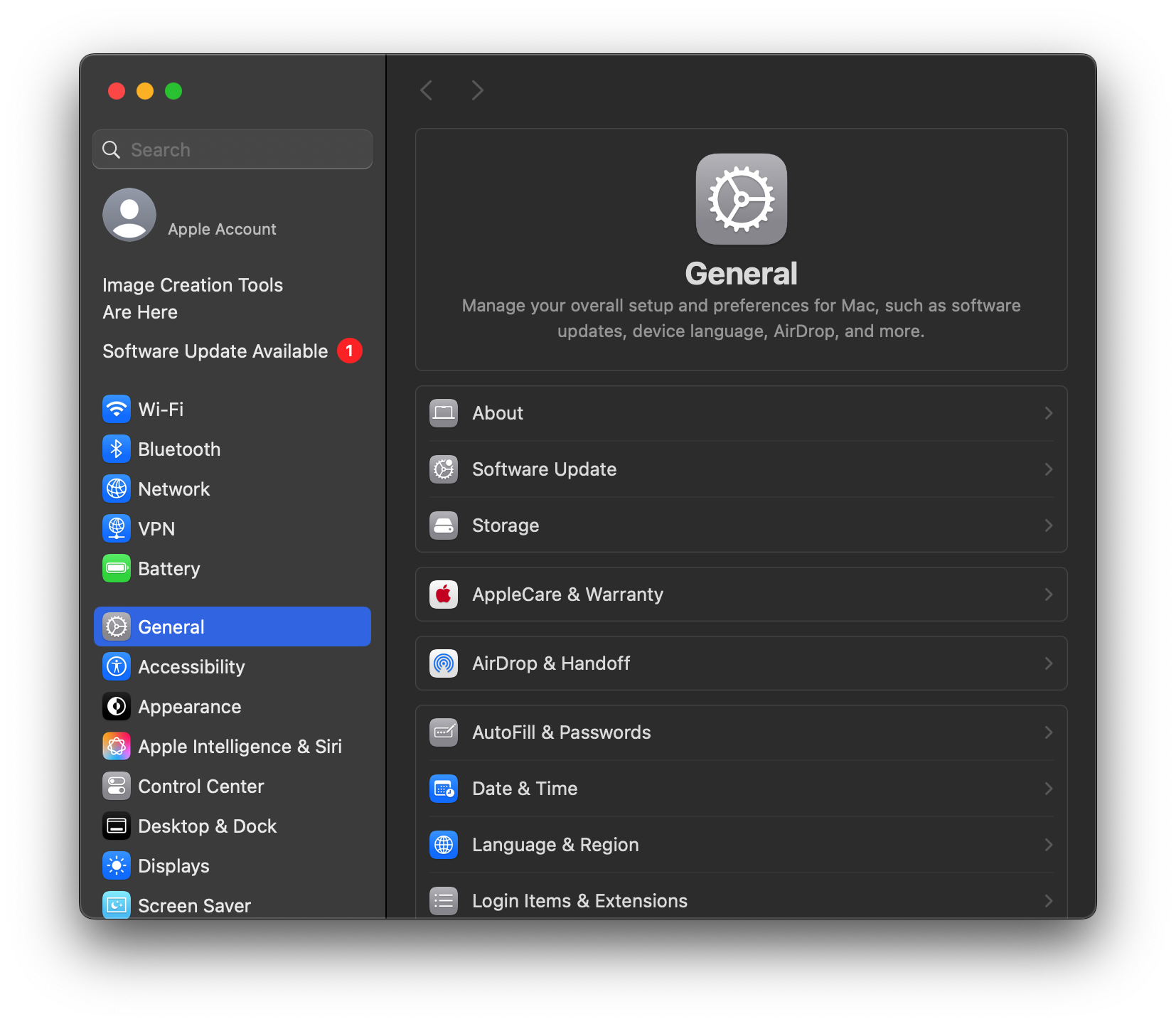Click the Apple Intelligence & Siri icon
1176x1024 pixels.
pyautogui.click(x=117, y=746)
